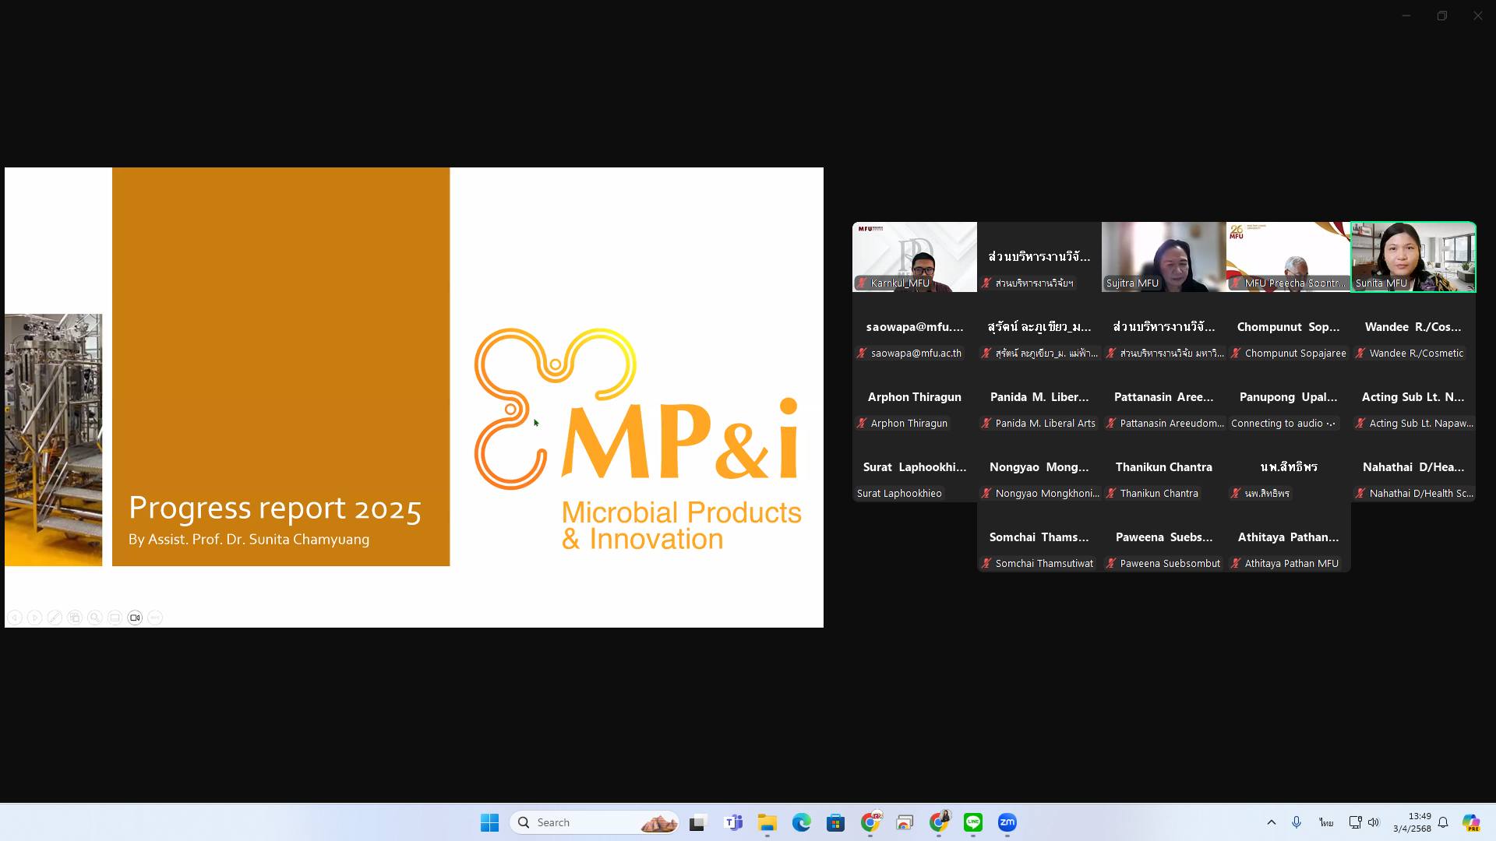The width and height of the screenshot is (1496, 841).
Task: Select the 'Pattanasin Areeudom...' name label
Action: [1172, 424]
